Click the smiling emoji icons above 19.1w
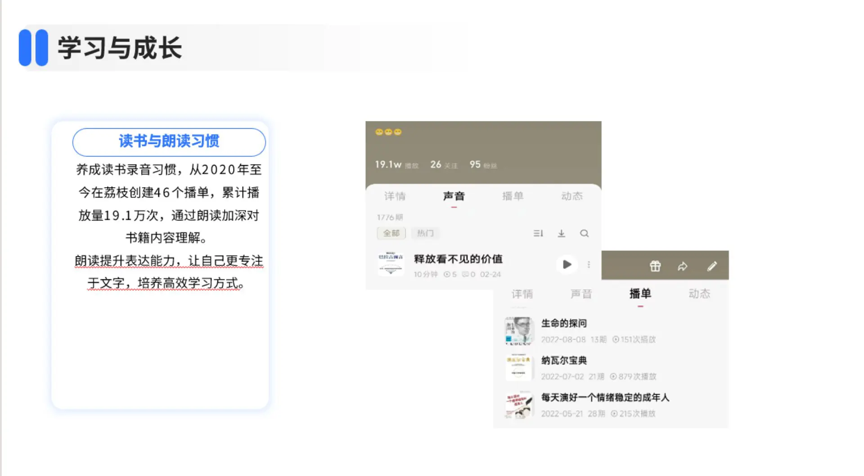 [x=387, y=132]
